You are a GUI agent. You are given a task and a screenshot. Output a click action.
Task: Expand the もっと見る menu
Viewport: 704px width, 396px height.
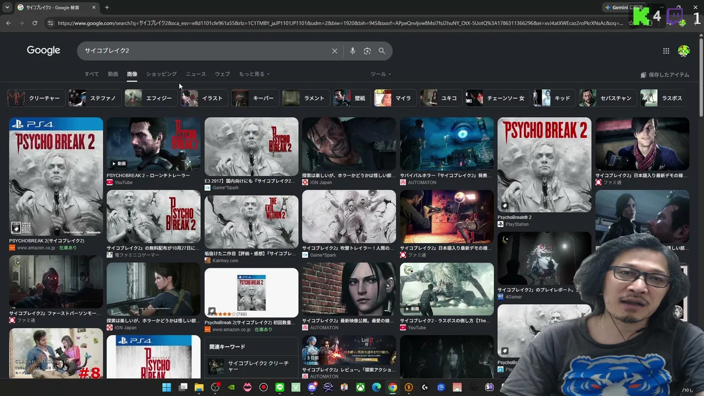(x=254, y=74)
